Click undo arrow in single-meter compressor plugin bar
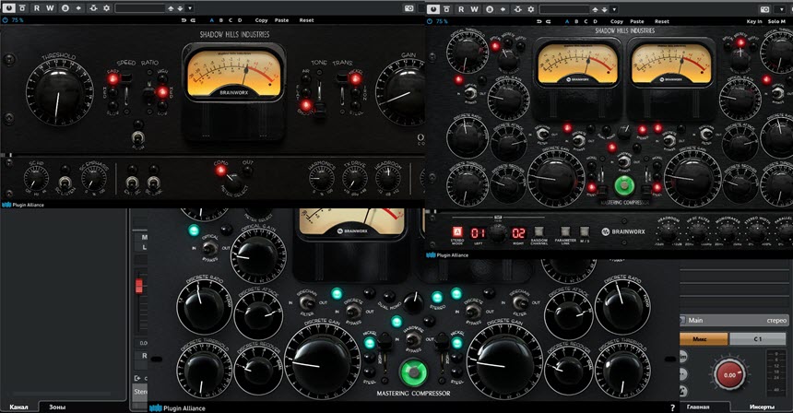 click(x=184, y=20)
